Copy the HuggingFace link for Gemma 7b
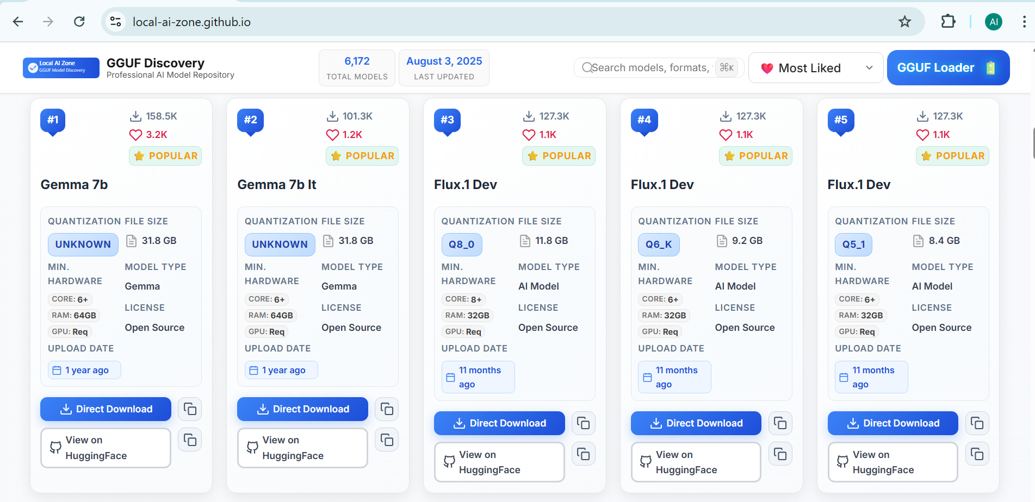The image size is (1035, 502). coord(190,440)
